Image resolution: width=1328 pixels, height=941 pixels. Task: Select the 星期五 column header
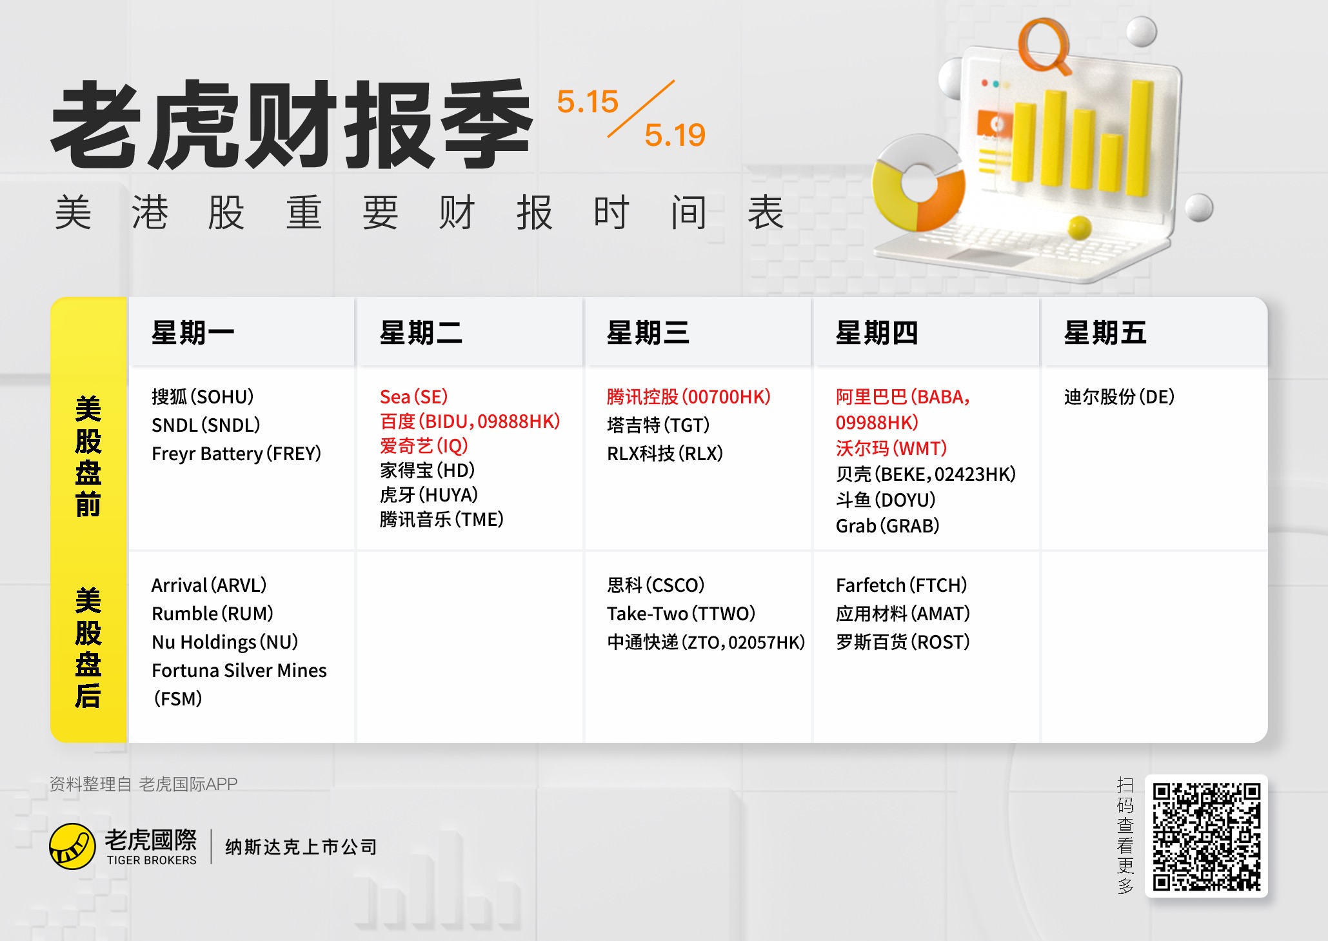tap(1105, 333)
